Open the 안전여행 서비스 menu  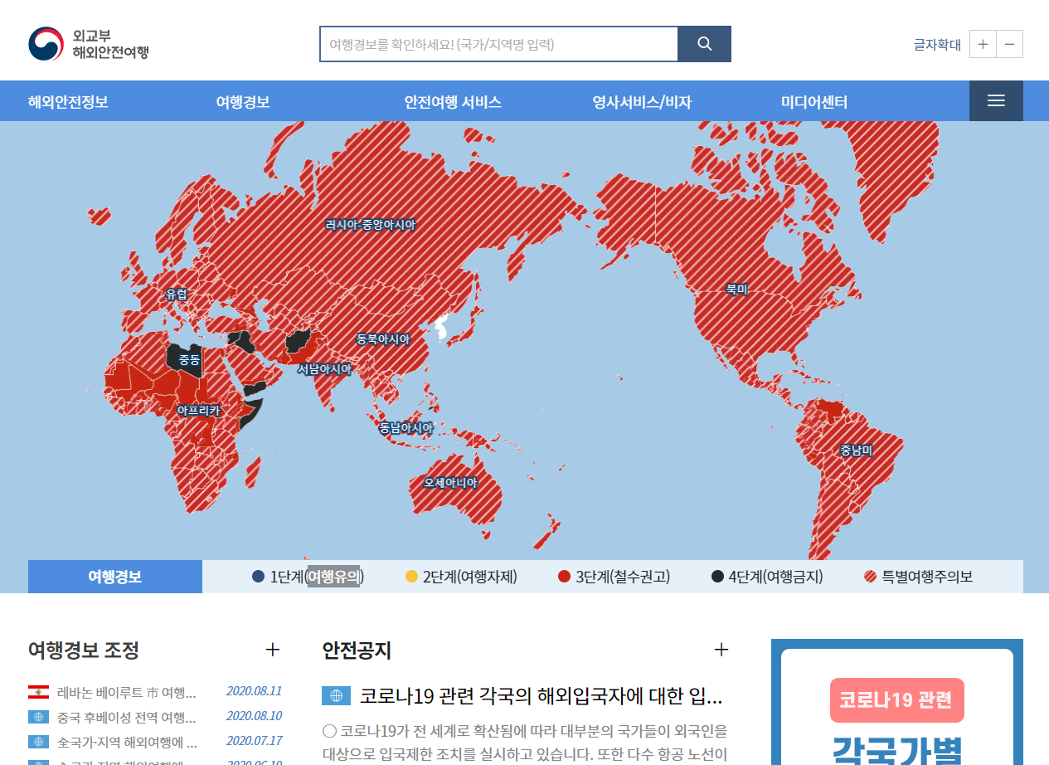[x=453, y=102]
